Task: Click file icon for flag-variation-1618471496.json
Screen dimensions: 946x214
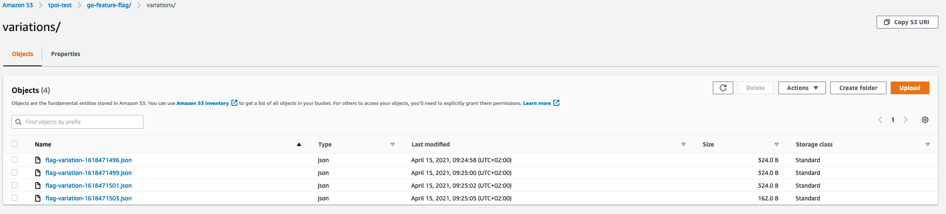Action: tap(38, 160)
